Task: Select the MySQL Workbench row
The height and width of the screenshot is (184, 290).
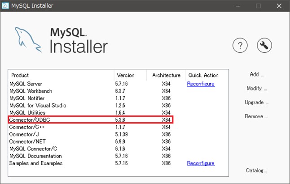Action: tap(118, 91)
